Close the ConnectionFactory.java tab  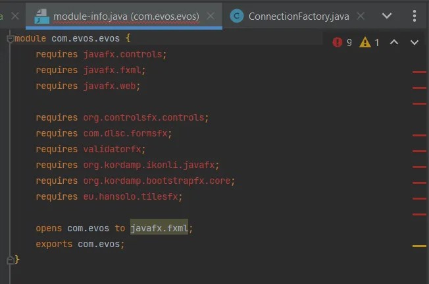[361, 16]
